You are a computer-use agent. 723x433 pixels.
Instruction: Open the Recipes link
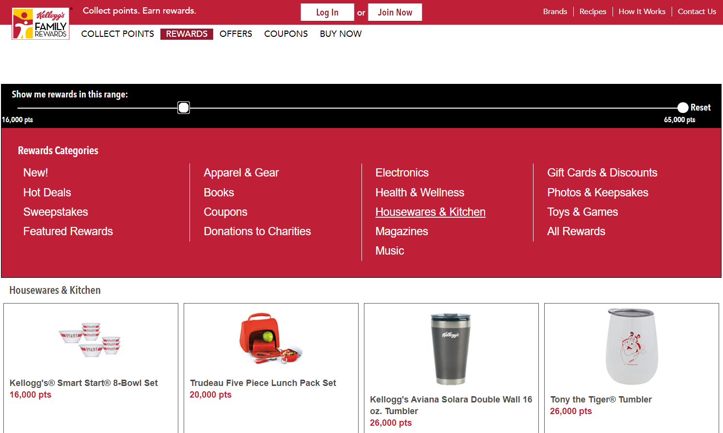593,11
